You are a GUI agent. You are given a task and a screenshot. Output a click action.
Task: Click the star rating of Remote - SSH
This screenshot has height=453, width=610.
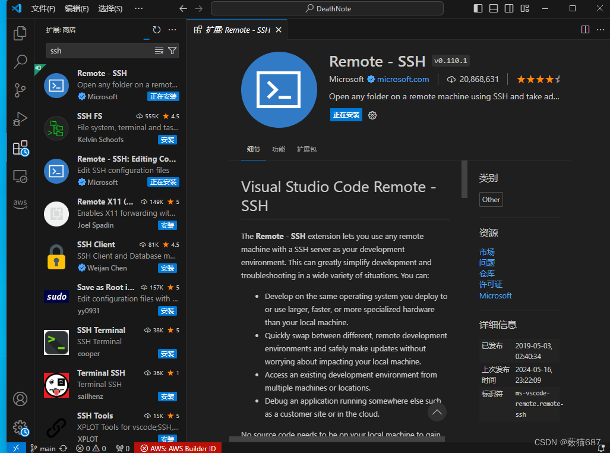coord(538,80)
